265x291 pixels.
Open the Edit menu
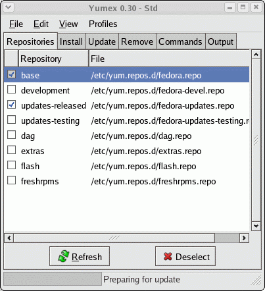click(x=41, y=24)
